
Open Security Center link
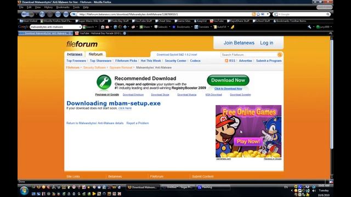tap(175, 61)
